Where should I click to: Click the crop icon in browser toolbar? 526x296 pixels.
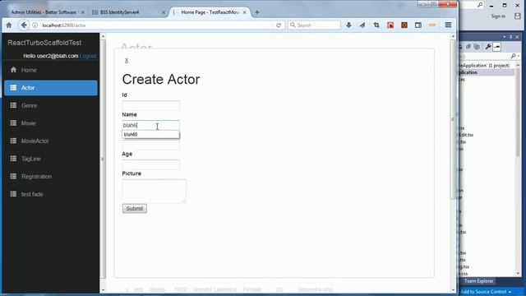click(376, 25)
